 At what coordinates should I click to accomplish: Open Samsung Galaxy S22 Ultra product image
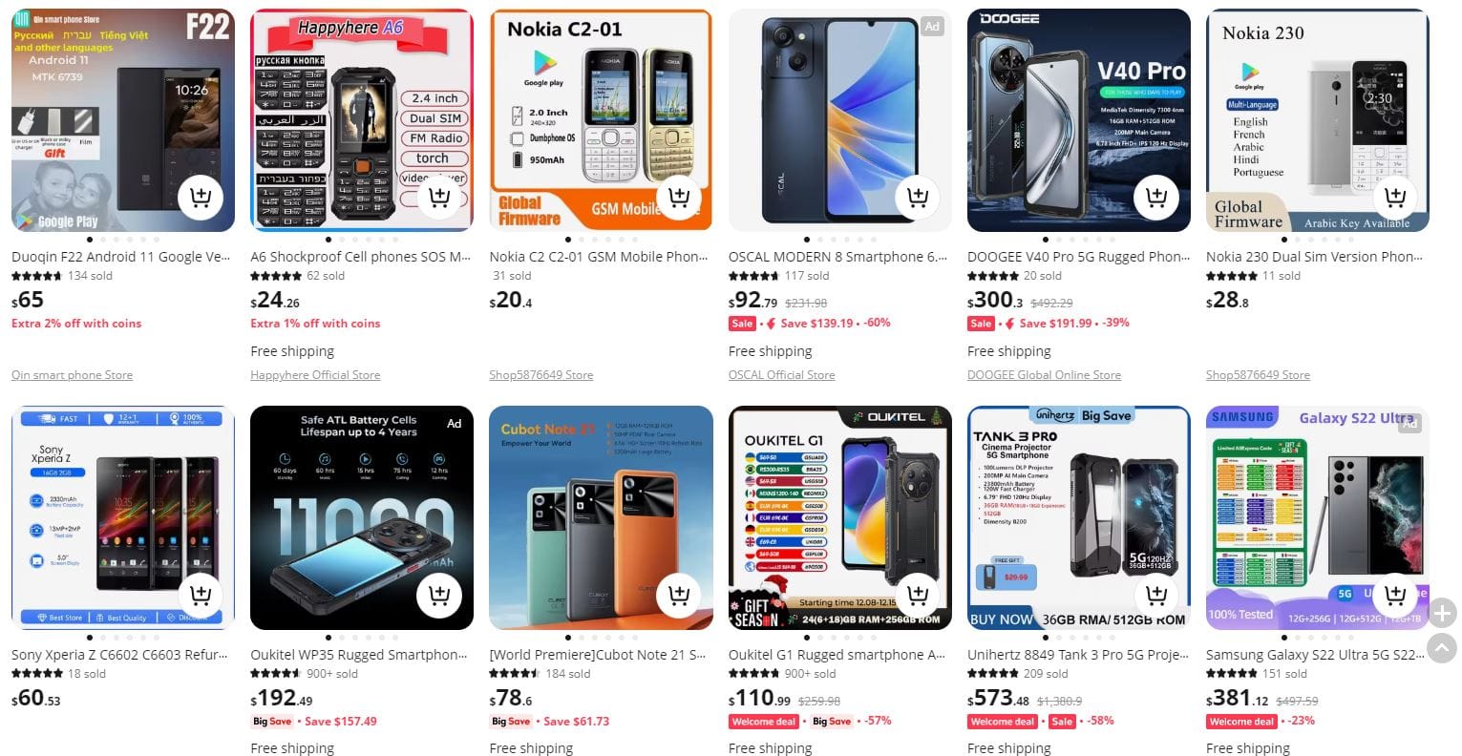coord(1317,517)
